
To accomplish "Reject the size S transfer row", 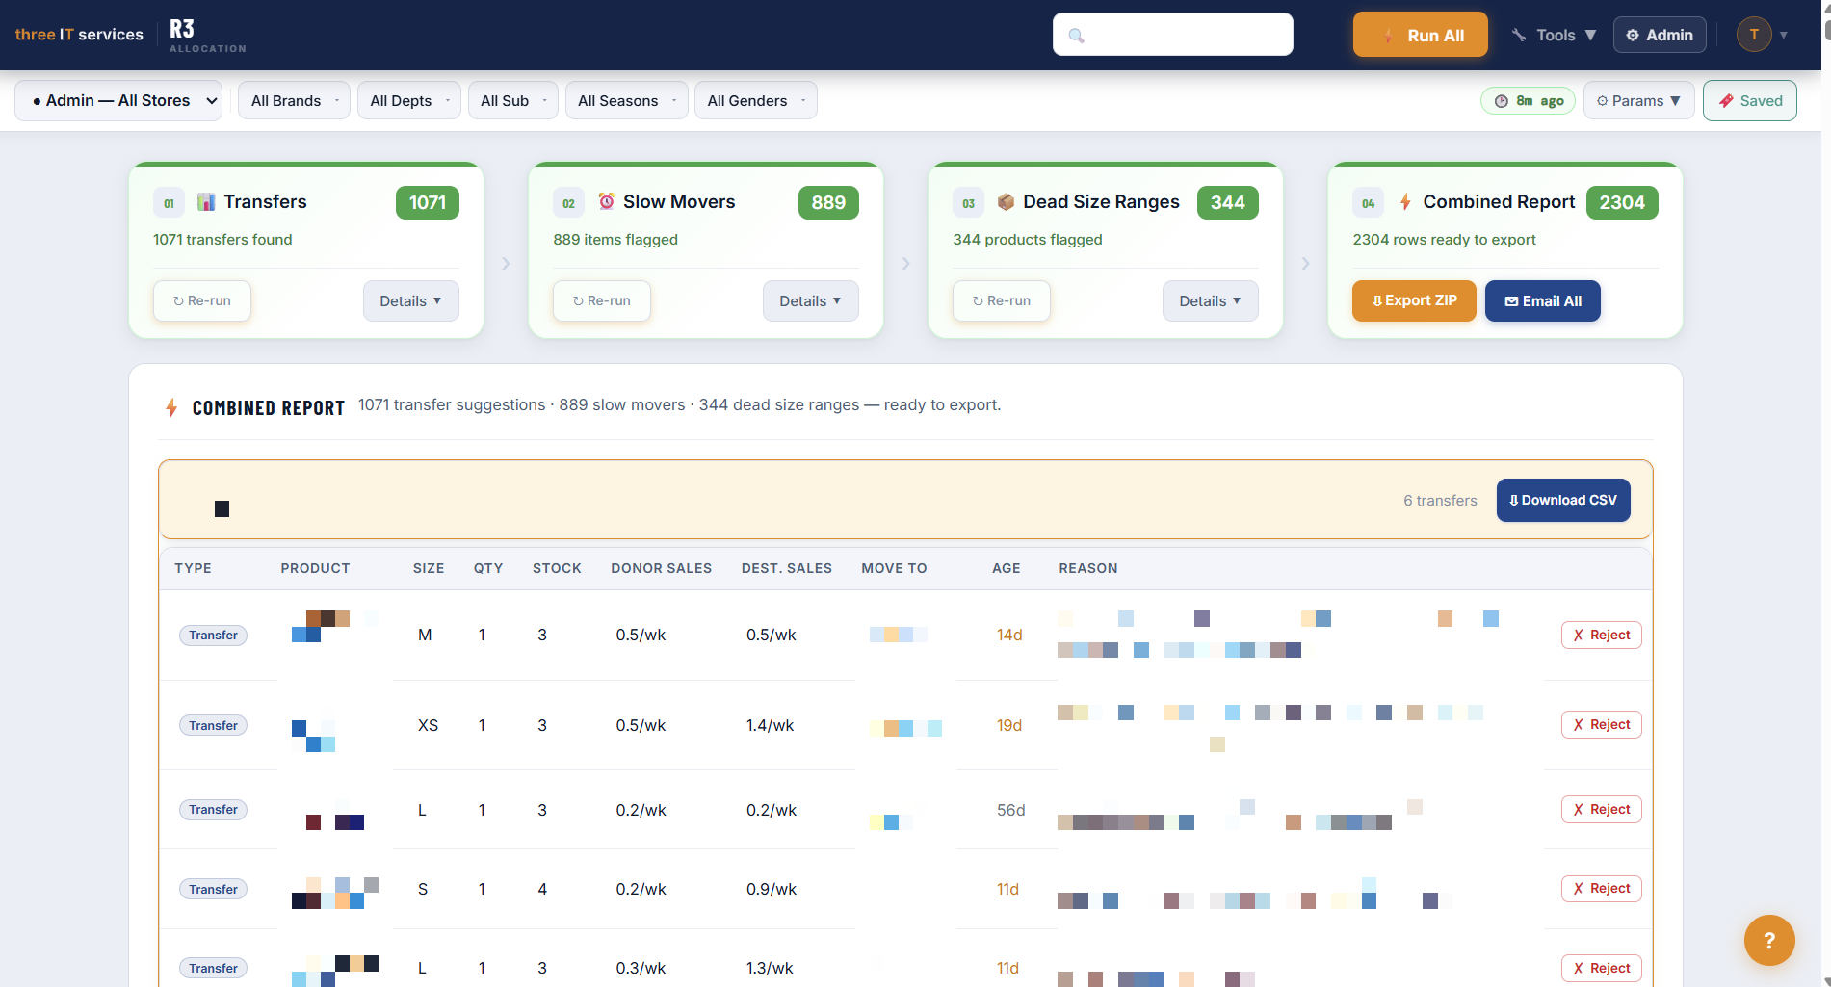I will tap(1601, 888).
